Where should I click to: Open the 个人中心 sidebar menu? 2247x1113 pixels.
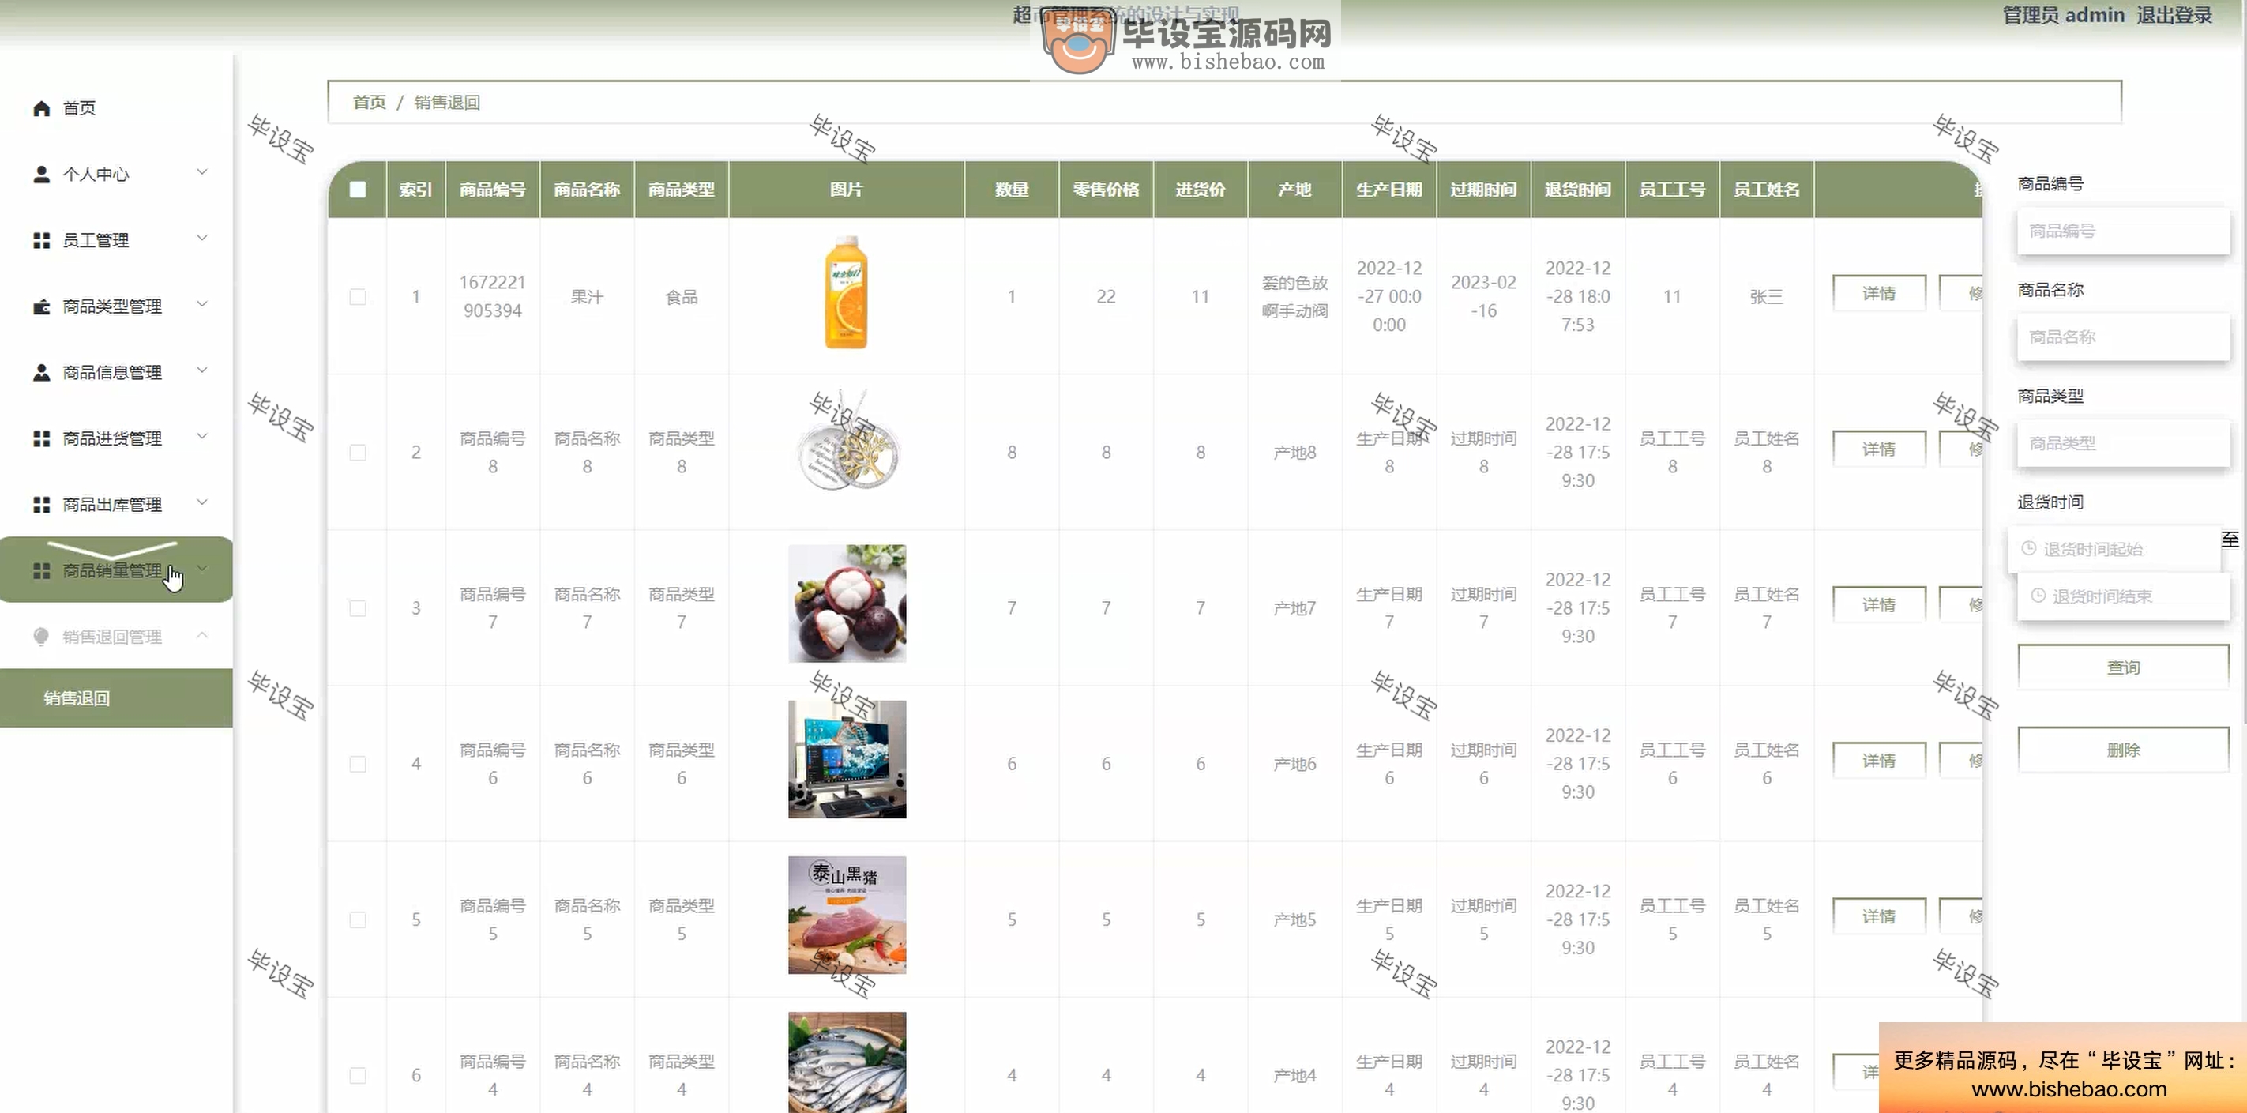pyautogui.click(x=116, y=175)
